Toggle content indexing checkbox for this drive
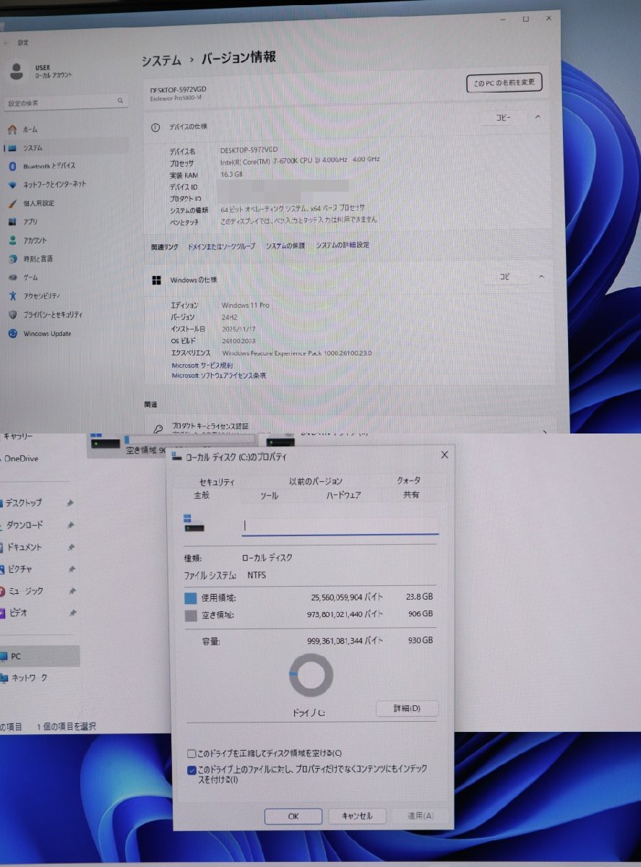The image size is (641, 867). [x=191, y=770]
